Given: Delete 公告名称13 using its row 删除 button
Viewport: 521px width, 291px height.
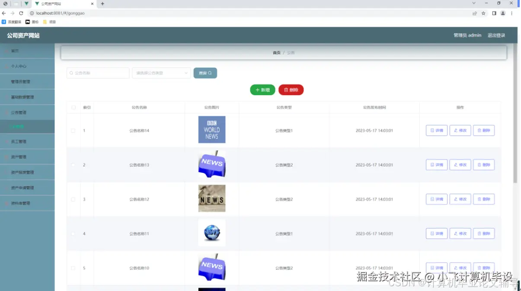Looking at the screenshot, I should [484, 165].
